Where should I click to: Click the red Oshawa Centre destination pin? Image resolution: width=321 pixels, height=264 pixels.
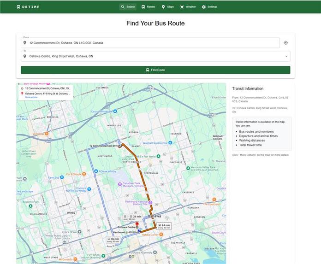[x=137, y=224]
